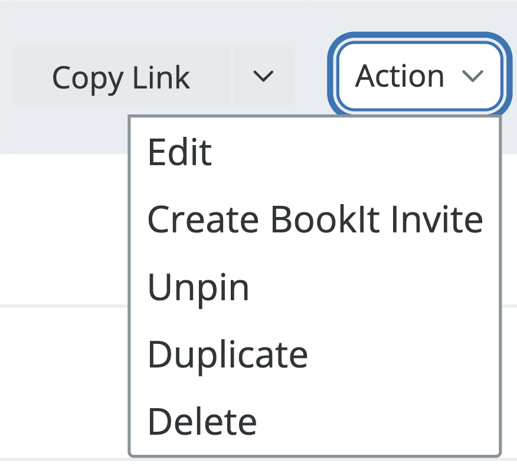Open Copy Link split-button arrow options
Screen dimensions: 517x466
(263, 77)
